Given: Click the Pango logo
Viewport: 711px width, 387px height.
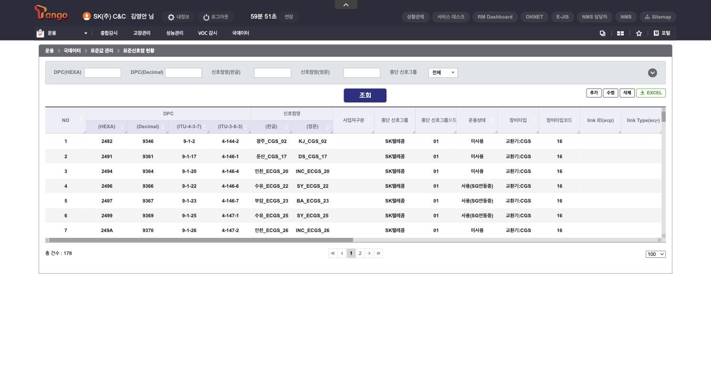Looking at the screenshot, I should (x=51, y=13).
